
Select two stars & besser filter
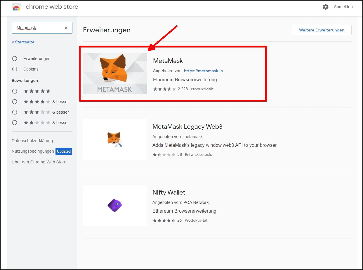[x=15, y=123]
